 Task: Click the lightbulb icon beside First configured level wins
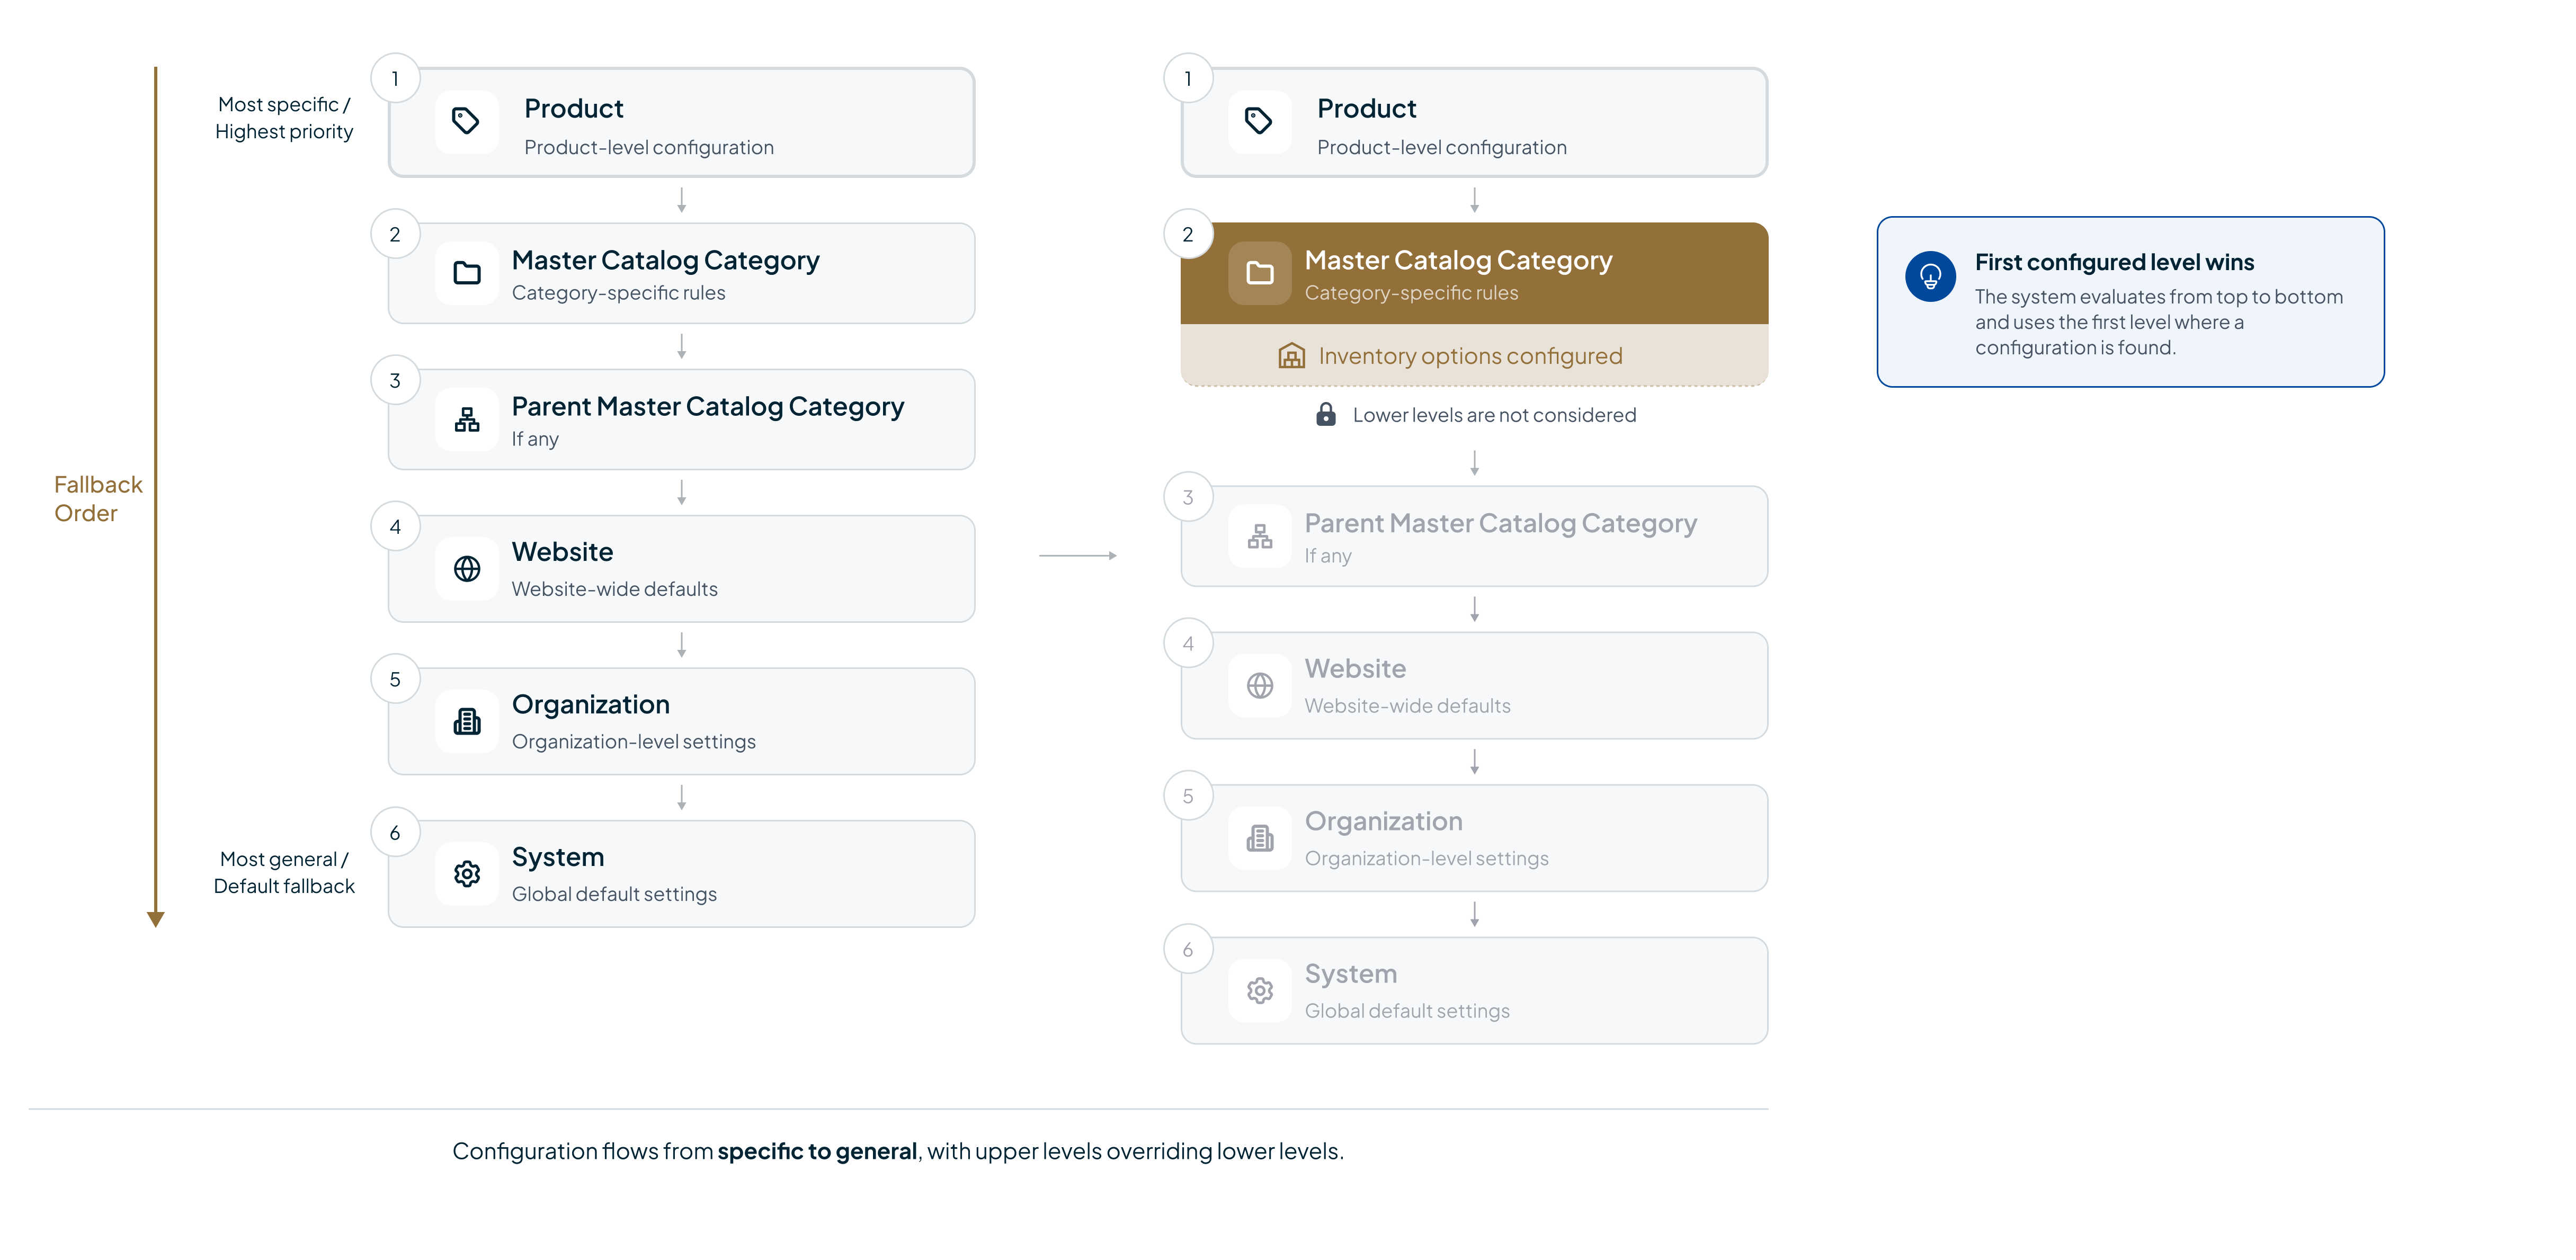tap(1929, 276)
